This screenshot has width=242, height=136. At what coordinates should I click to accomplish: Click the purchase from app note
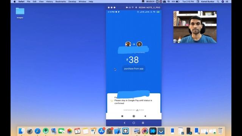point(133,69)
